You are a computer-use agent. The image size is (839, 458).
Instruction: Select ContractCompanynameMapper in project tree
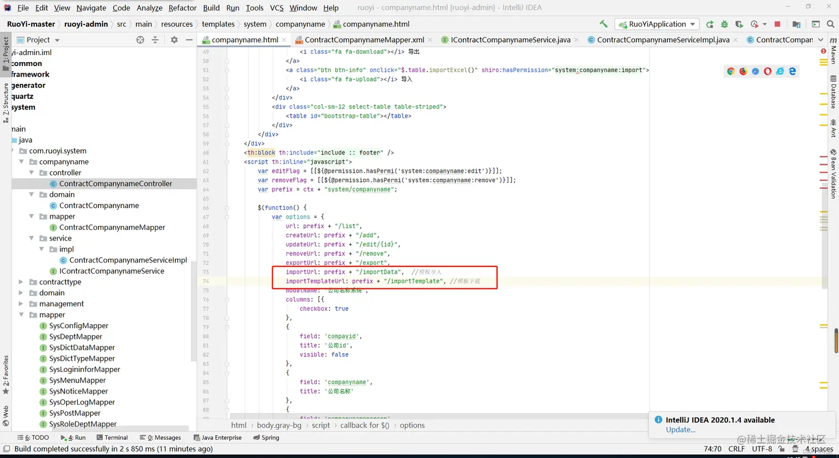[112, 227]
